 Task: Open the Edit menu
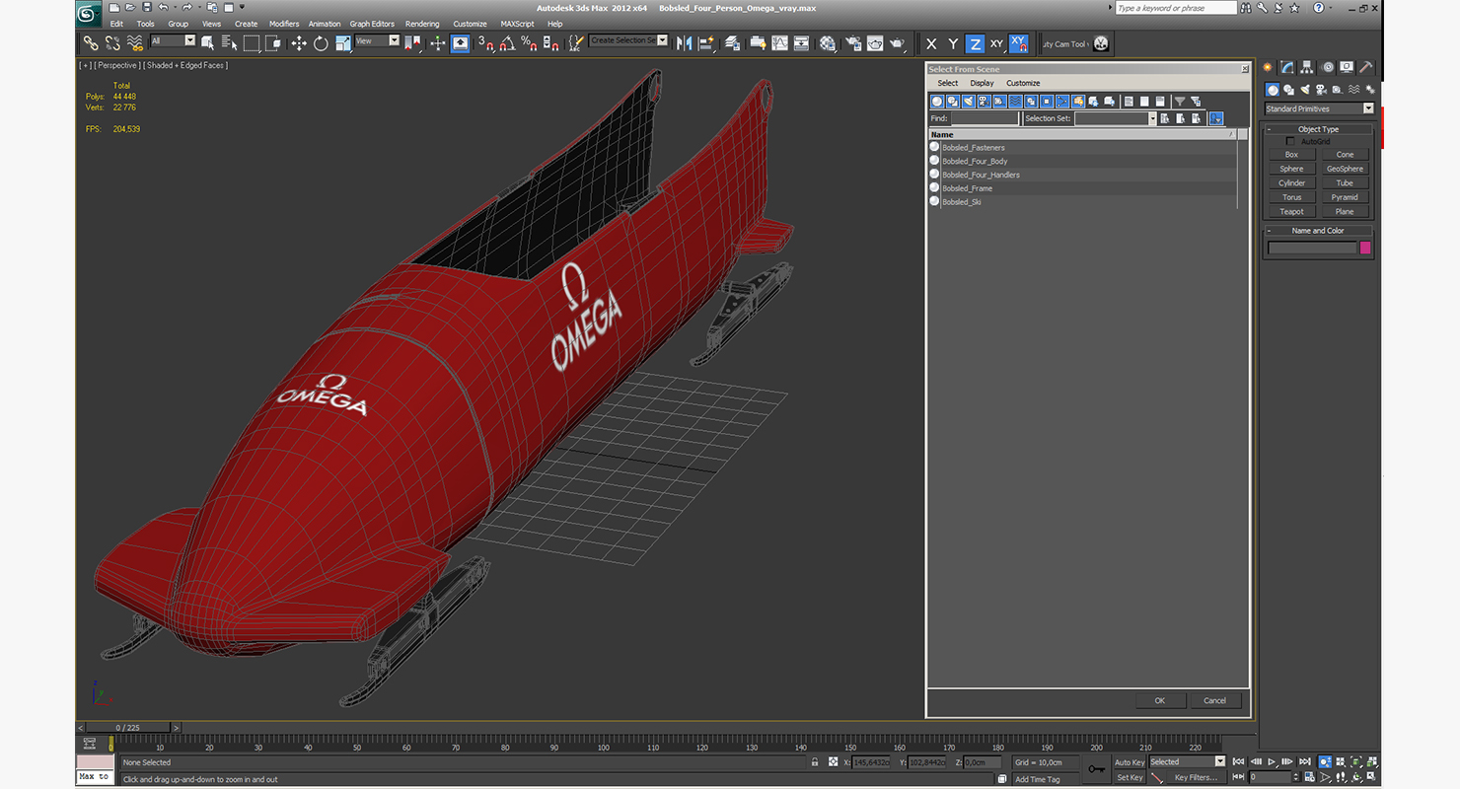(116, 24)
